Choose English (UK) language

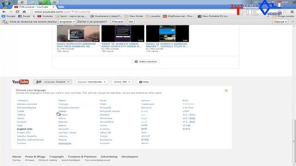(x=25, y=129)
